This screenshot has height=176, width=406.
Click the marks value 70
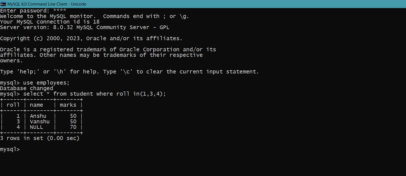click(x=73, y=127)
